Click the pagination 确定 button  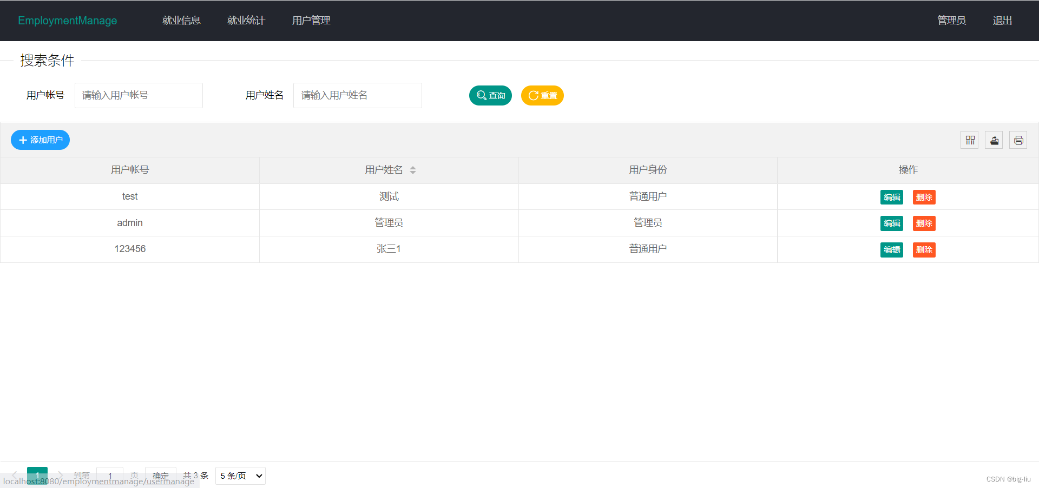161,476
